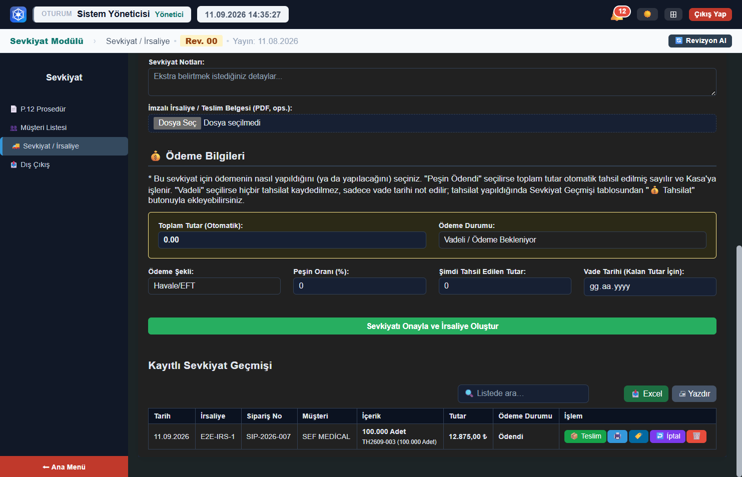Image resolution: width=742 pixels, height=477 pixels.
Task: Click the Peşin Oranı (%) field
Action: click(x=360, y=286)
